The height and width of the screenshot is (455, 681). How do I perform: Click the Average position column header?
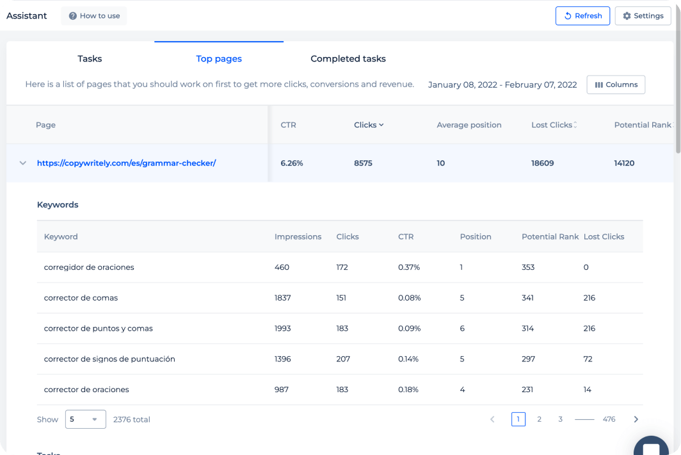tap(469, 125)
